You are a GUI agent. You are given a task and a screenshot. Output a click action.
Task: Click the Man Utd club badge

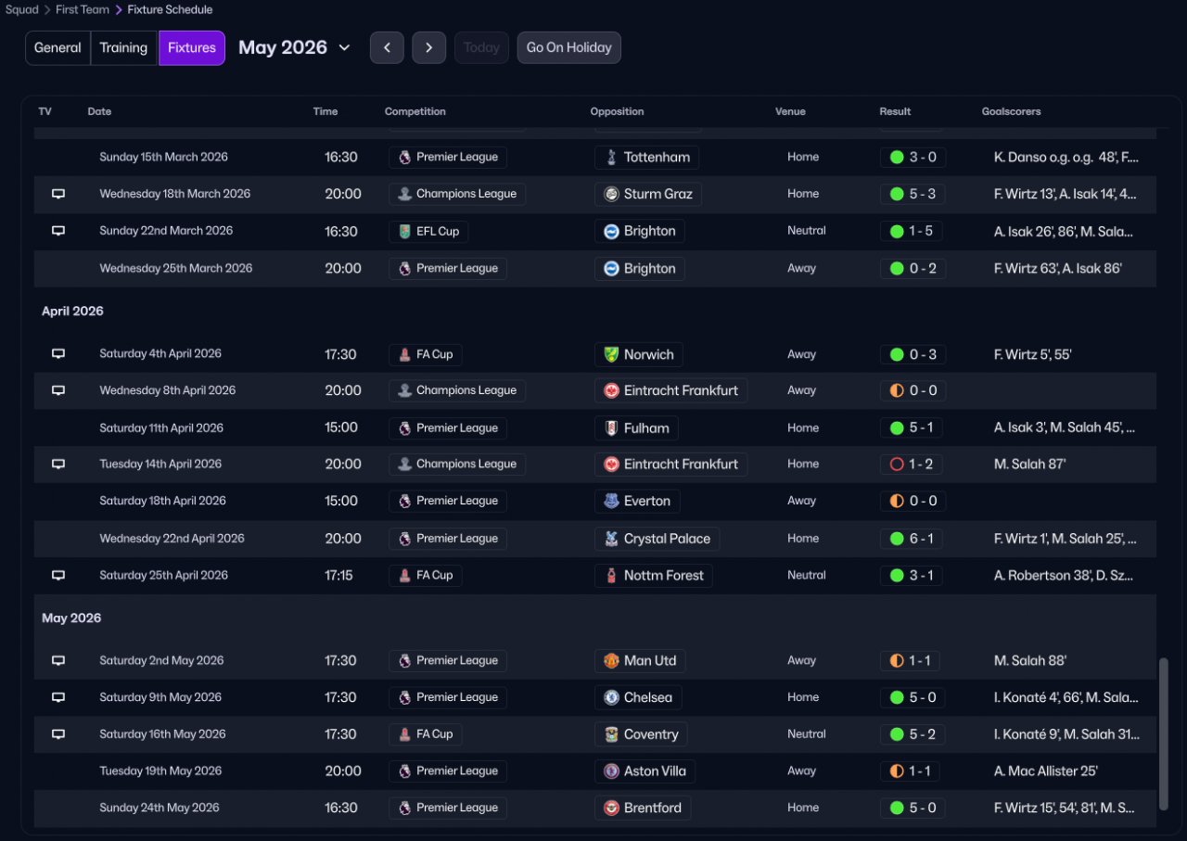pos(611,661)
